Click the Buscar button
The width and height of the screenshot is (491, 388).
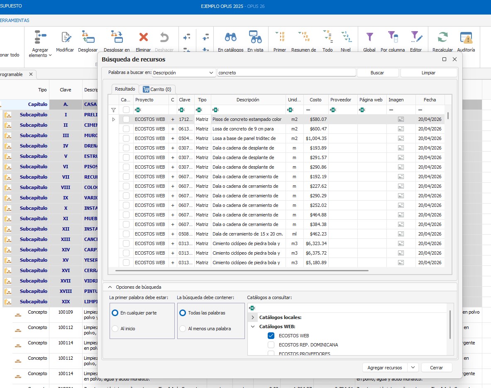coord(377,73)
